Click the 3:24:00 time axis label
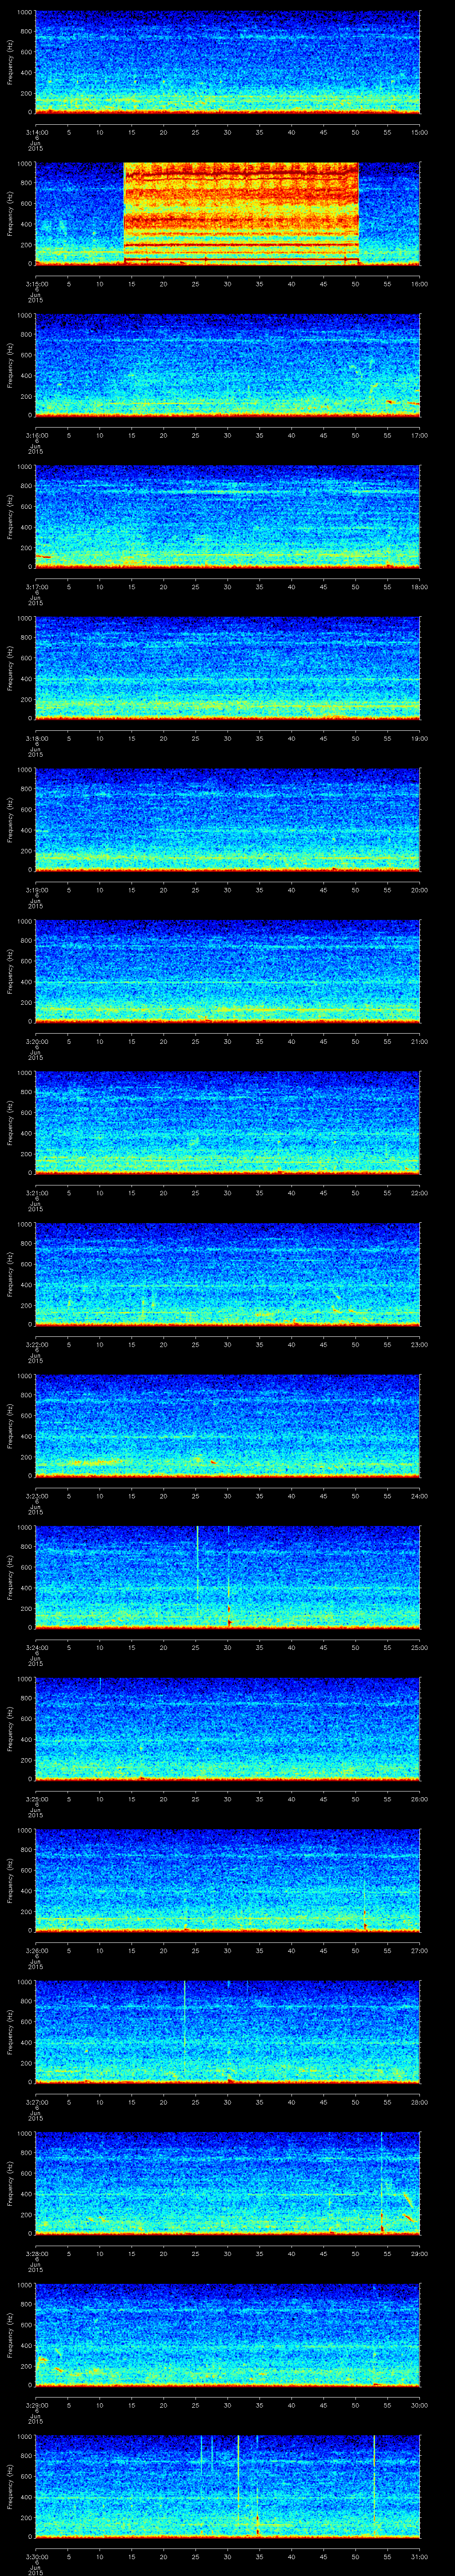455x2576 pixels. [36, 1647]
